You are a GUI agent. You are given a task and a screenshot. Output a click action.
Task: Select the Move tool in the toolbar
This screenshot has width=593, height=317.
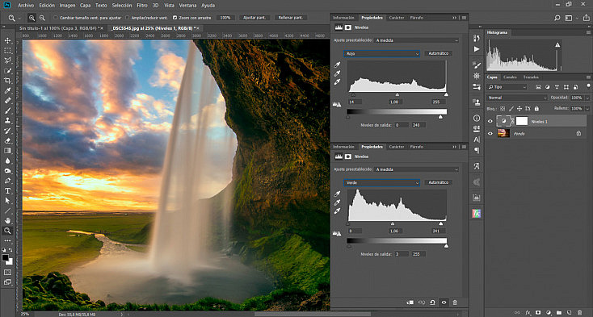[7, 40]
